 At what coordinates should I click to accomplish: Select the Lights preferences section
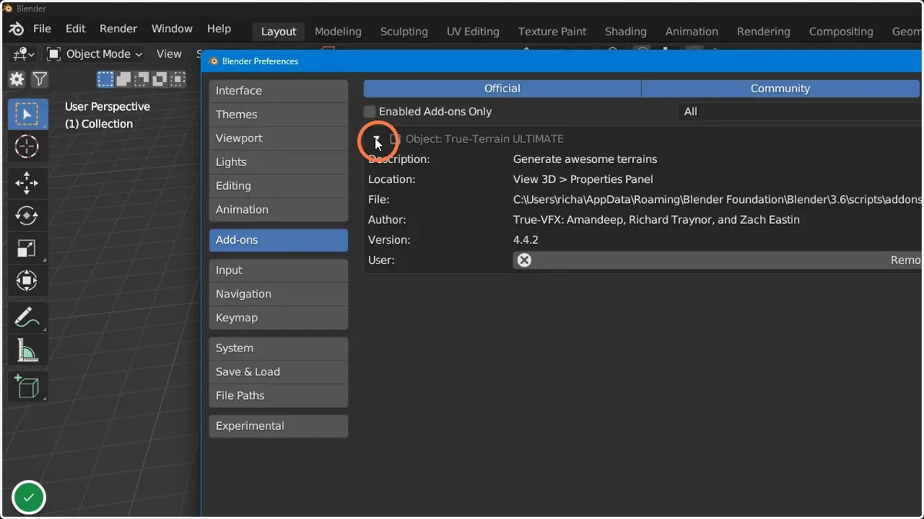[278, 162]
